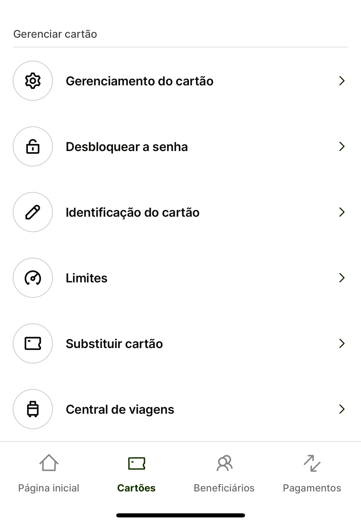Tap the Gerenciar cartão section header
This screenshot has width=361, height=524.
tap(55, 34)
